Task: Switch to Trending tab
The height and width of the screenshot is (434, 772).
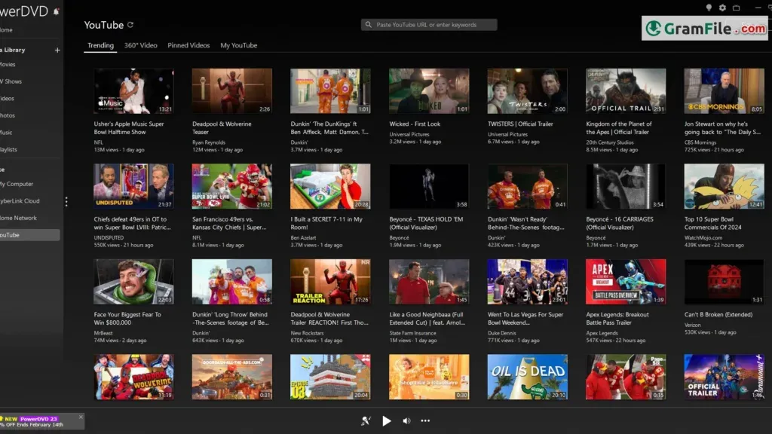Action: coord(100,45)
